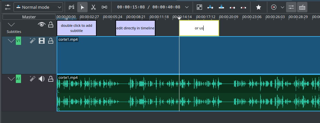
Task: Mute the A1 audio track
Action: [x=42, y=79]
